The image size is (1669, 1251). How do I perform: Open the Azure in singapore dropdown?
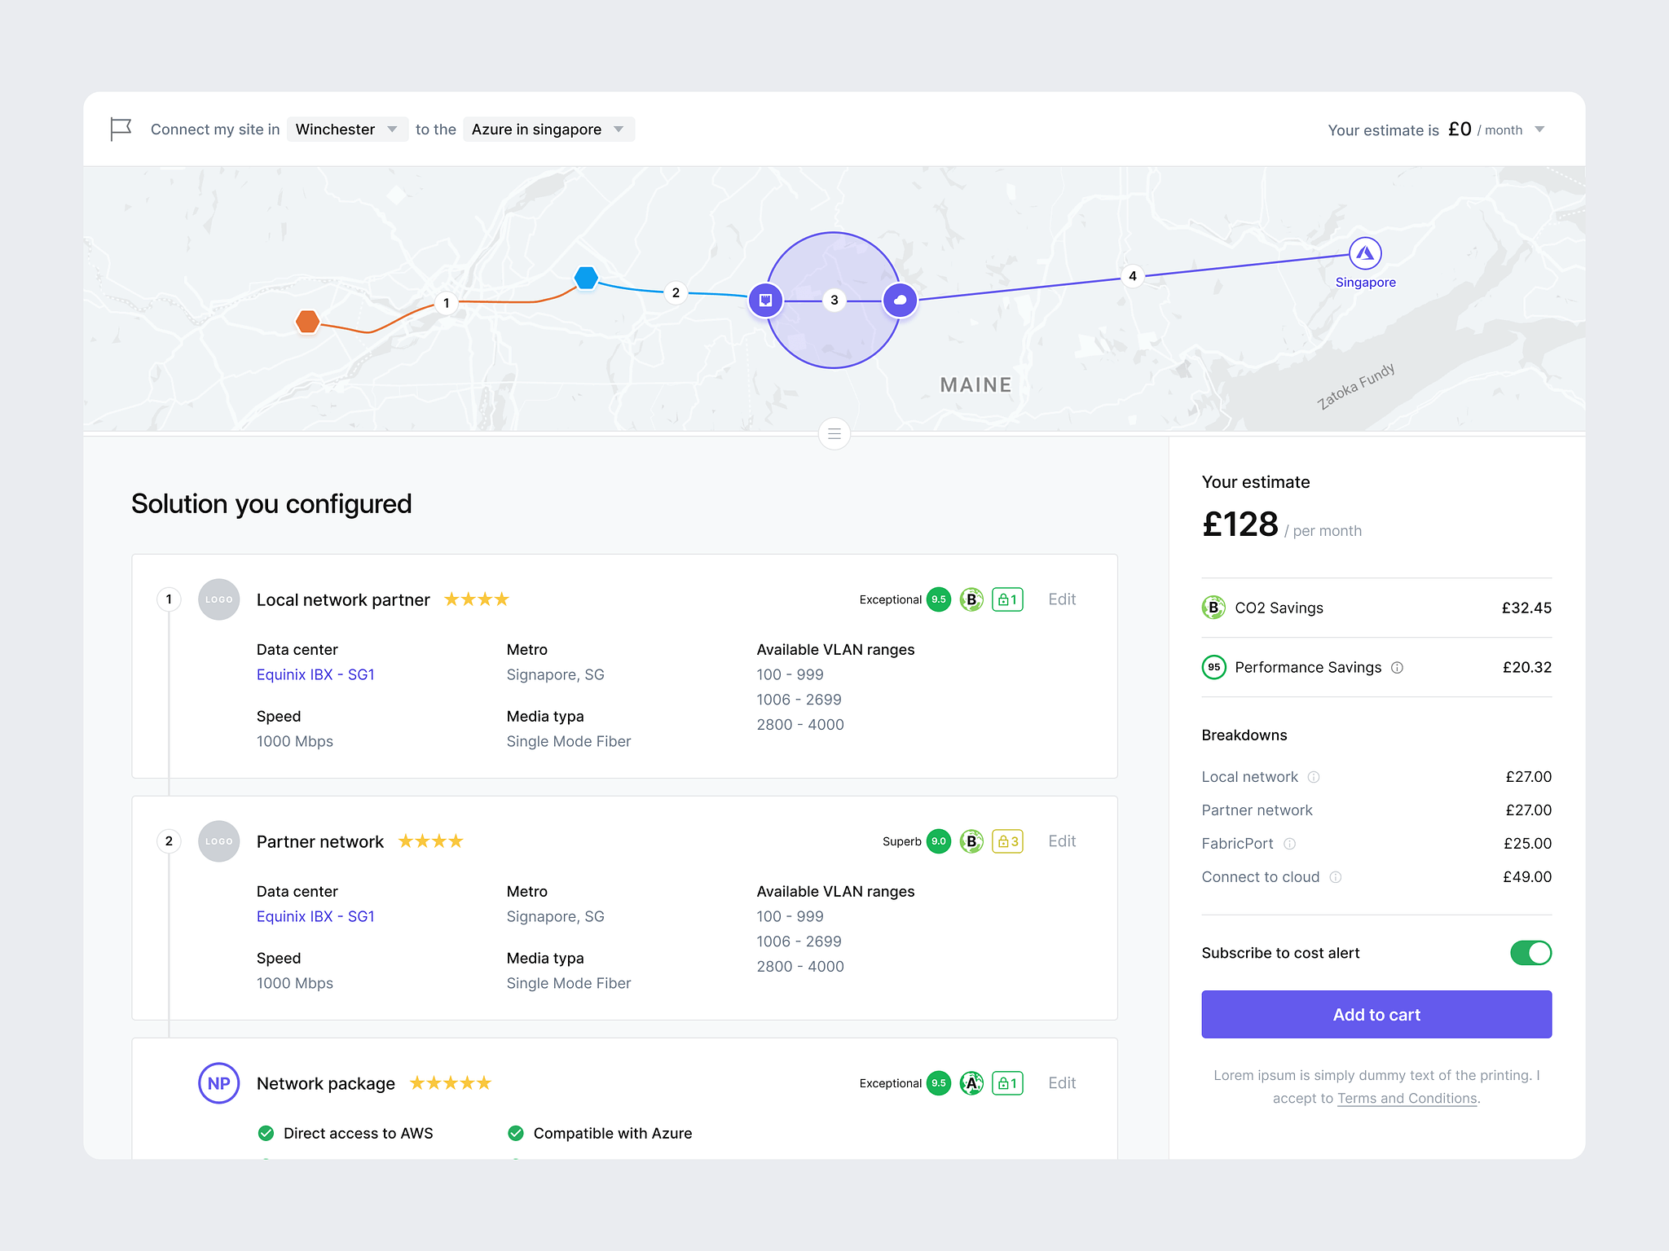point(548,129)
